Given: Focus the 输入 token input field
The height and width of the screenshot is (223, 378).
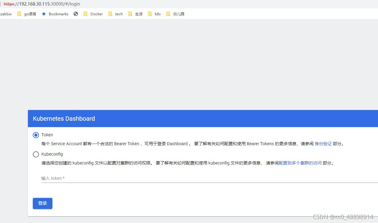Looking at the screenshot, I should pyautogui.click(x=210, y=178).
